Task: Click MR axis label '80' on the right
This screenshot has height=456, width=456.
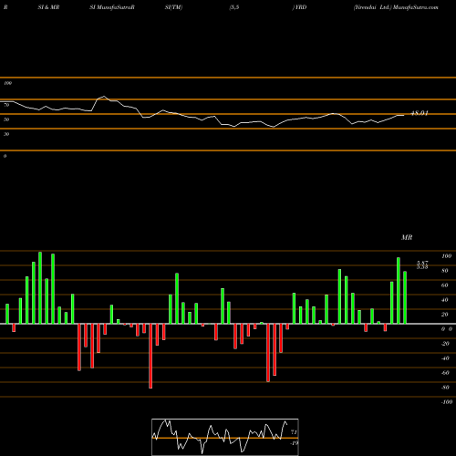Action: pyautogui.click(x=445, y=271)
